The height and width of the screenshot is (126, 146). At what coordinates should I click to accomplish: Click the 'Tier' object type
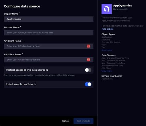pyautogui.click(x=103, y=47)
